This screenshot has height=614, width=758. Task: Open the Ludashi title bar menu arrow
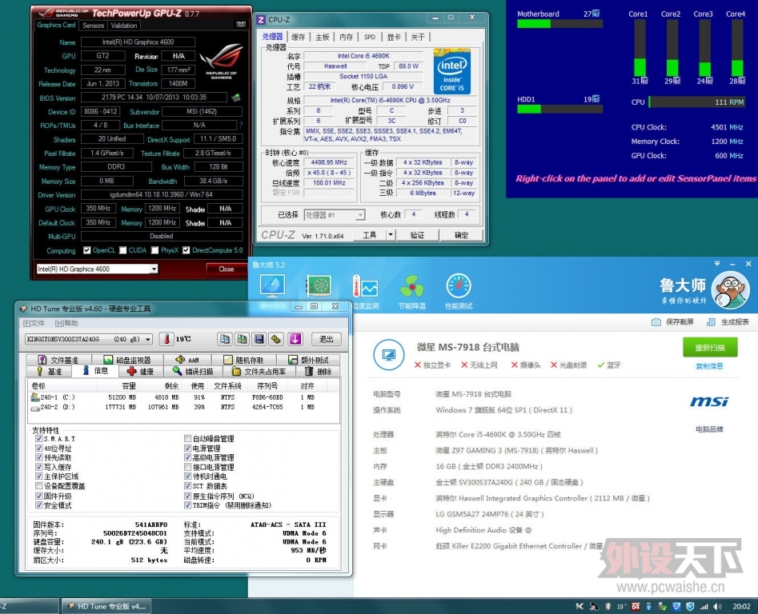click(x=717, y=264)
